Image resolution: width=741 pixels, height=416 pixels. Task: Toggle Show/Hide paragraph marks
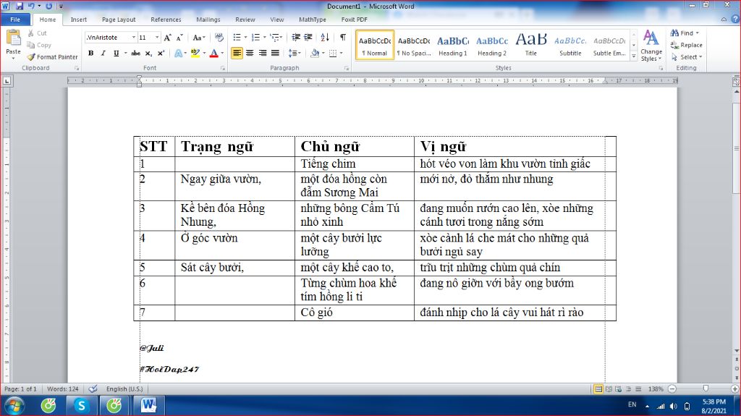[x=343, y=38]
